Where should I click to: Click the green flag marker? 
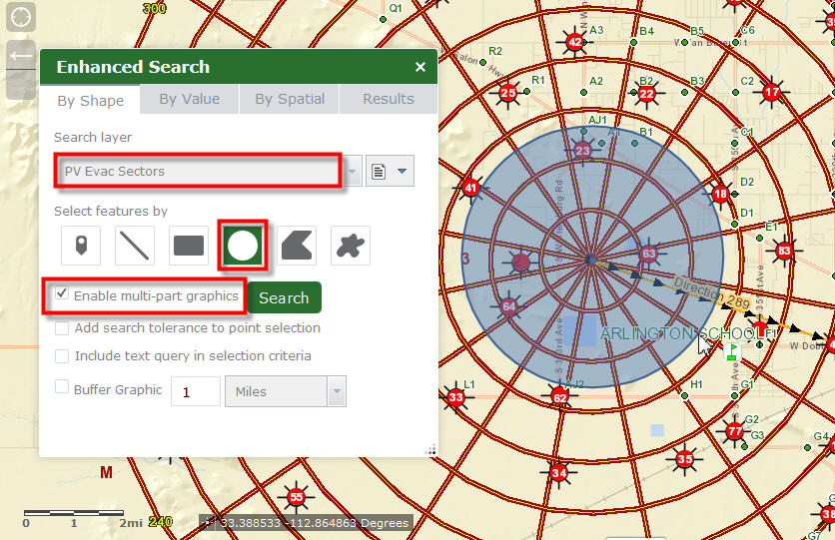click(x=733, y=351)
